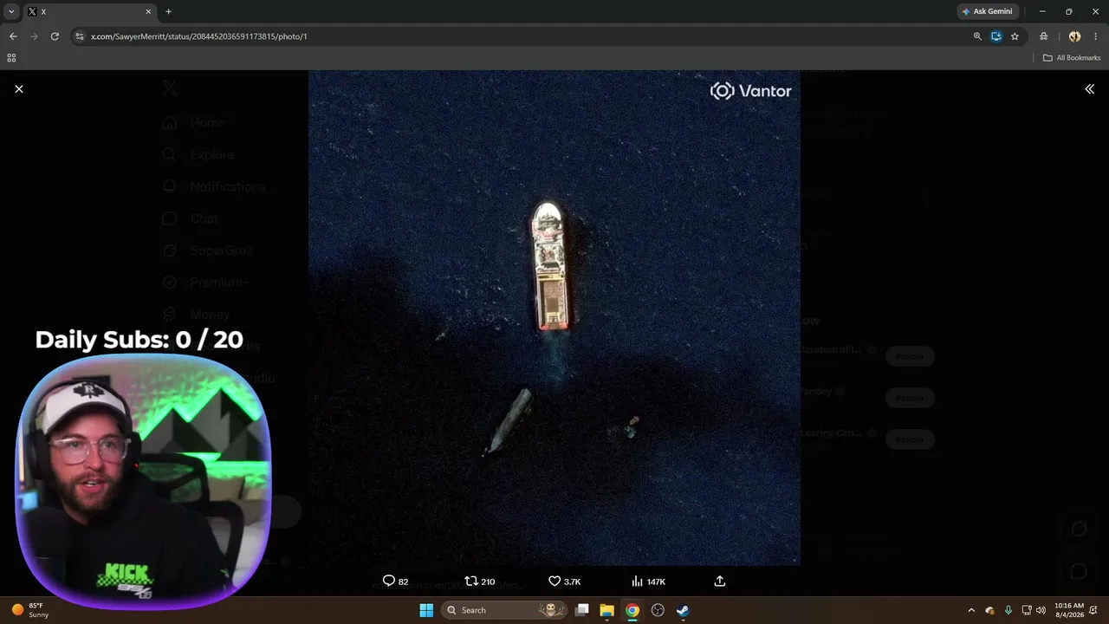
Task: Open the share post menu
Action: [x=719, y=582]
